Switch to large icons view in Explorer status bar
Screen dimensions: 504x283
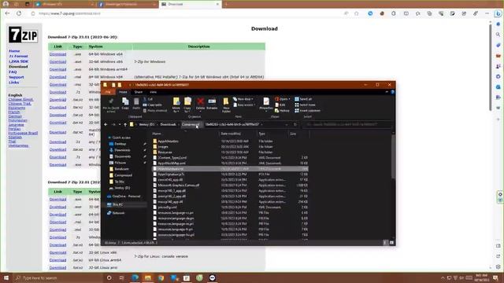(x=391, y=243)
